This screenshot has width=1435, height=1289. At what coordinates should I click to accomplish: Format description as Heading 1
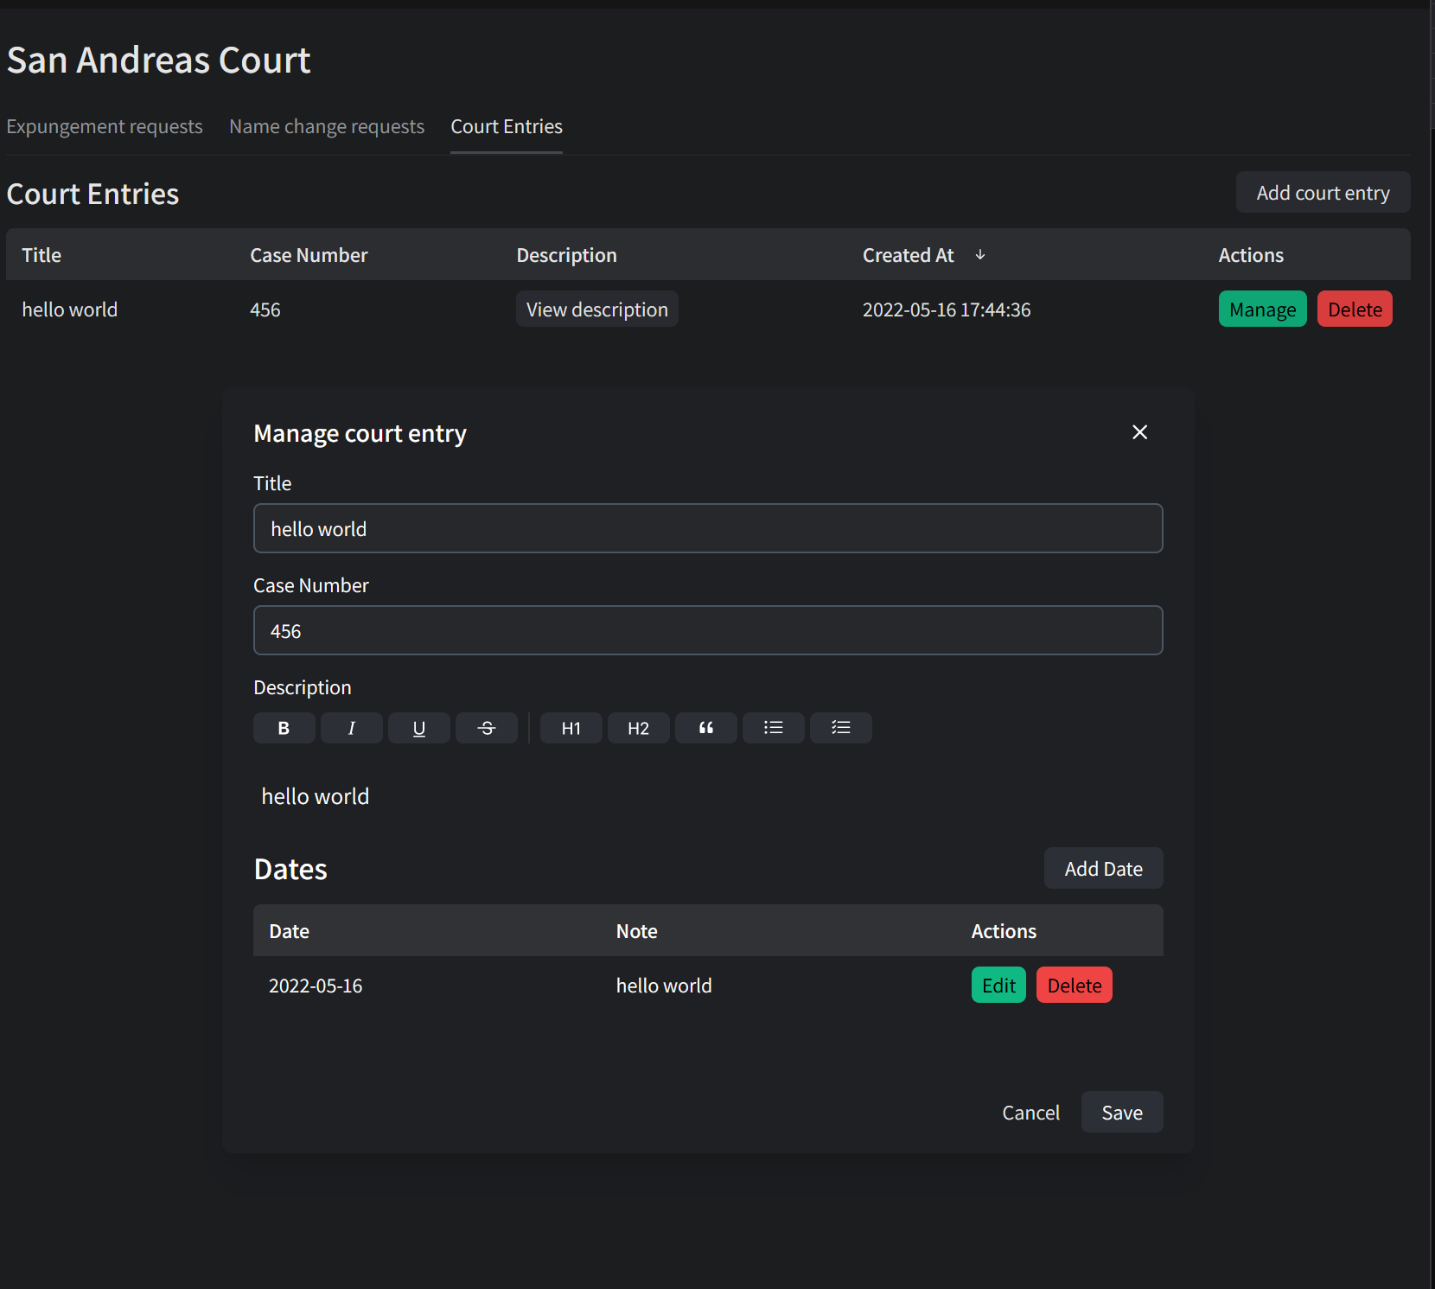tap(571, 728)
